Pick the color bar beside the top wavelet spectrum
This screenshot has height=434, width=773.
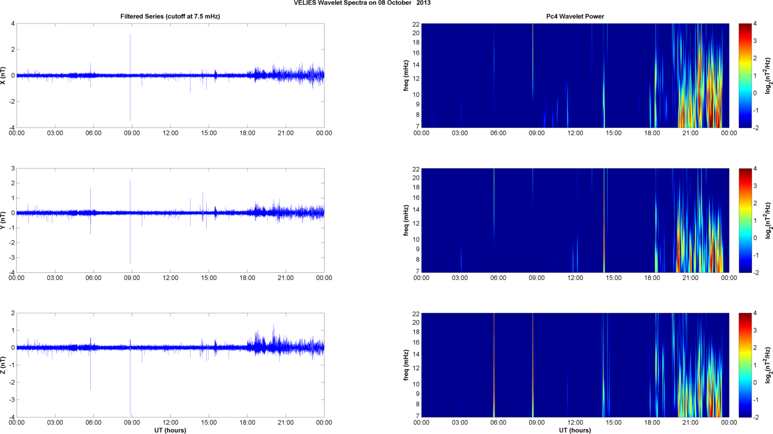[x=745, y=75]
